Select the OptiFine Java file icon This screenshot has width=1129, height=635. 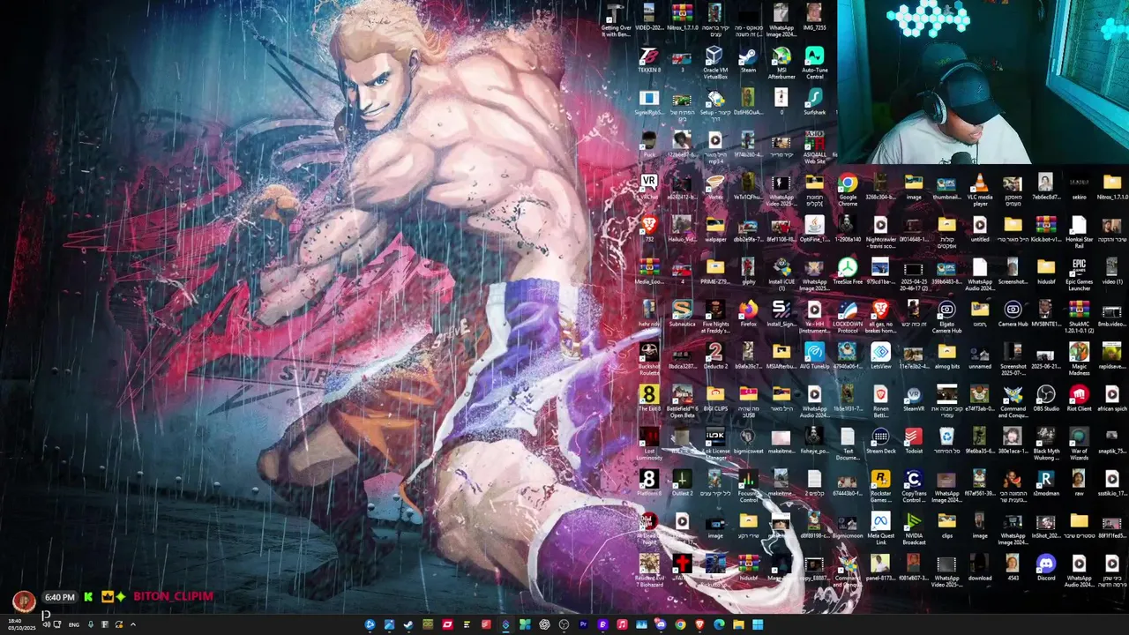point(814,229)
